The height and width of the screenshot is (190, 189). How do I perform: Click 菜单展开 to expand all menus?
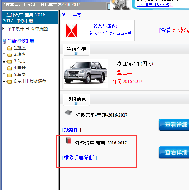click(15, 29)
